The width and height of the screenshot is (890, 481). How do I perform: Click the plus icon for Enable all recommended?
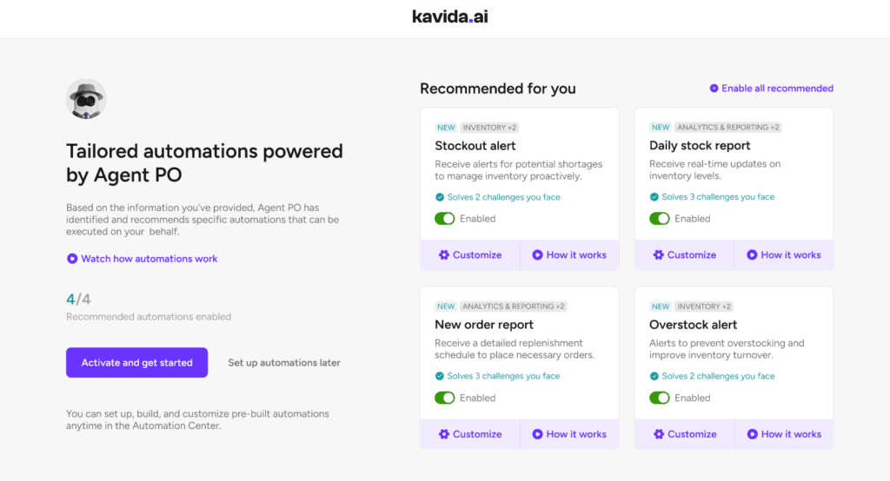click(x=714, y=89)
